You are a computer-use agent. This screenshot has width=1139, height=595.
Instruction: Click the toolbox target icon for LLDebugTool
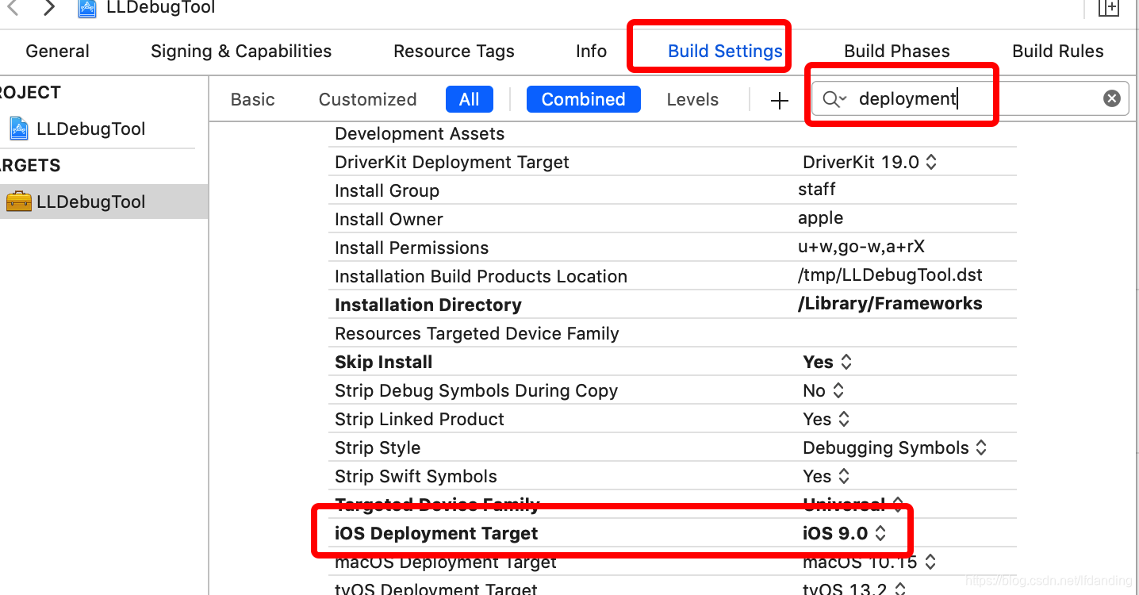pos(19,202)
